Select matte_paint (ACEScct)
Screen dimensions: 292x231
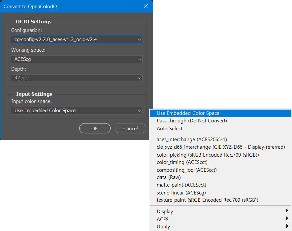click(x=220, y=185)
